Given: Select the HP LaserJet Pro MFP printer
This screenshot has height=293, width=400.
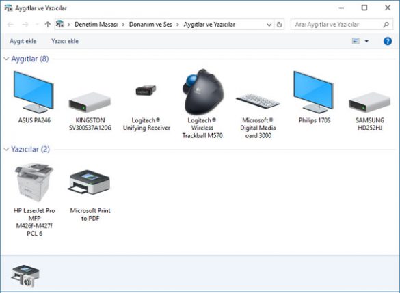Looking at the screenshot, I should [34, 182].
